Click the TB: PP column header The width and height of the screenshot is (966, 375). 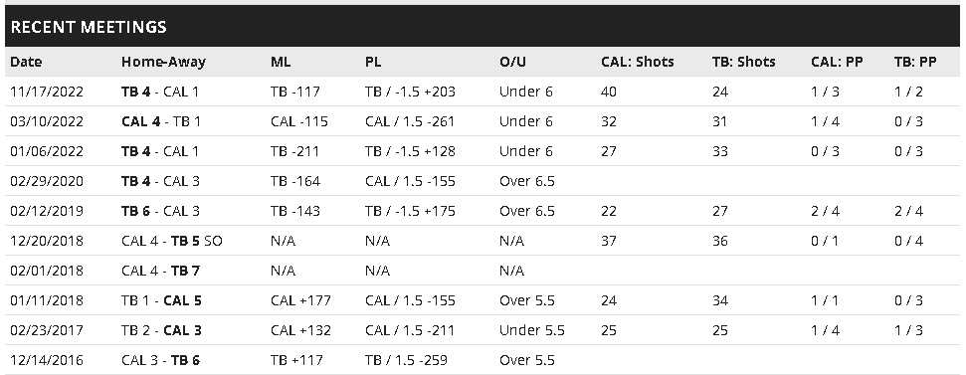click(x=915, y=62)
